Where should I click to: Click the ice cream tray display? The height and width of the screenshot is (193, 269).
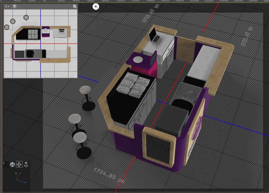pyautogui.click(x=133, y=85)
